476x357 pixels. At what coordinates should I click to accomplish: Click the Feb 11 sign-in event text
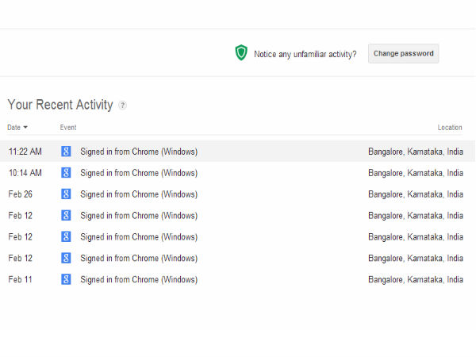click(x=139, y=279)
